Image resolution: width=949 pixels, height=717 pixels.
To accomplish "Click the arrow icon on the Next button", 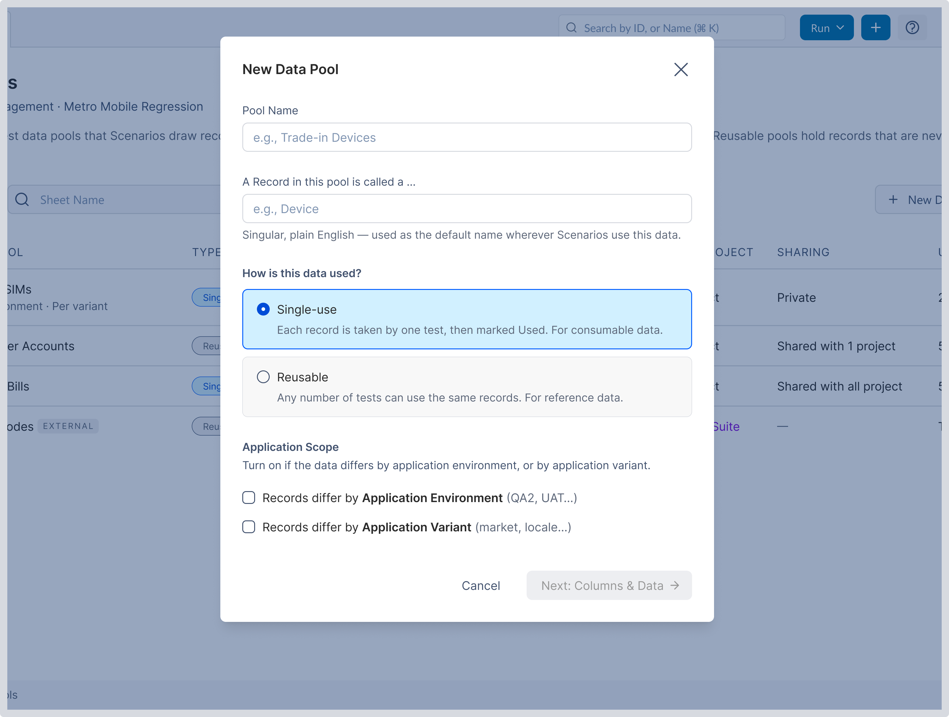I will pyautogui.click(x=674, y=585).
